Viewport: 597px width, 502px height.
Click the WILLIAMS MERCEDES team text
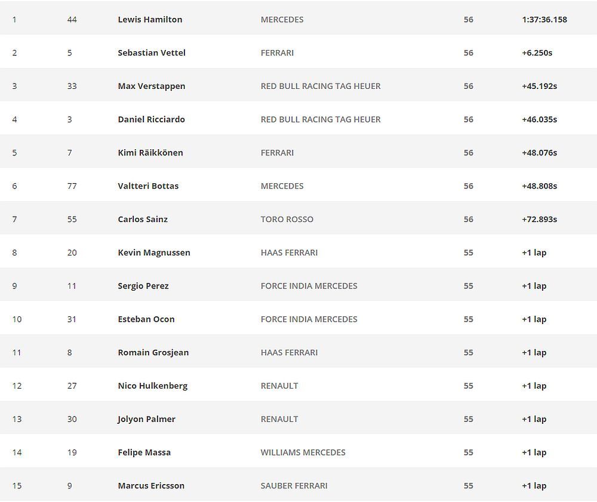303,452
